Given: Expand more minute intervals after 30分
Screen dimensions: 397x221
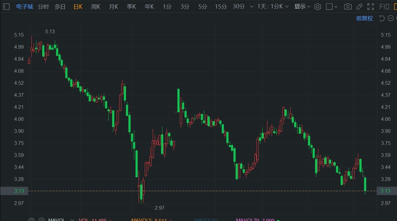Looking at the screenshot, I should [252, 6].
